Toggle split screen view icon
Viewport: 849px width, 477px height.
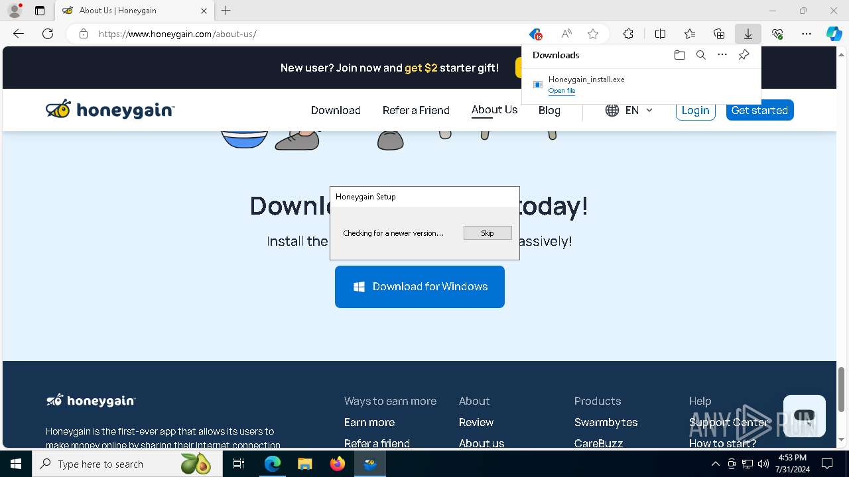(x=660, y=34)
